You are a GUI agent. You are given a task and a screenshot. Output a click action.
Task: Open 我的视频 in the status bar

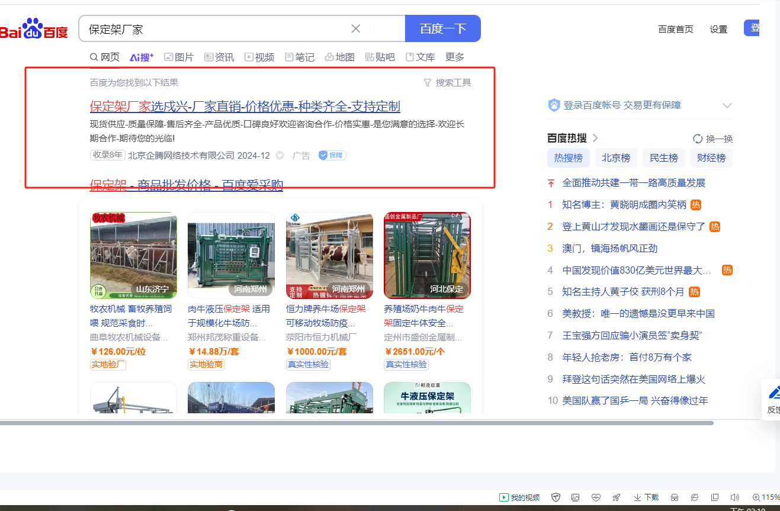(519, 497)
